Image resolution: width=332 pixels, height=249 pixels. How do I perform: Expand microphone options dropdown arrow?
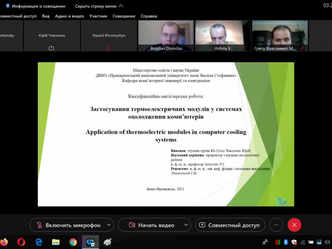pos(109,225)
